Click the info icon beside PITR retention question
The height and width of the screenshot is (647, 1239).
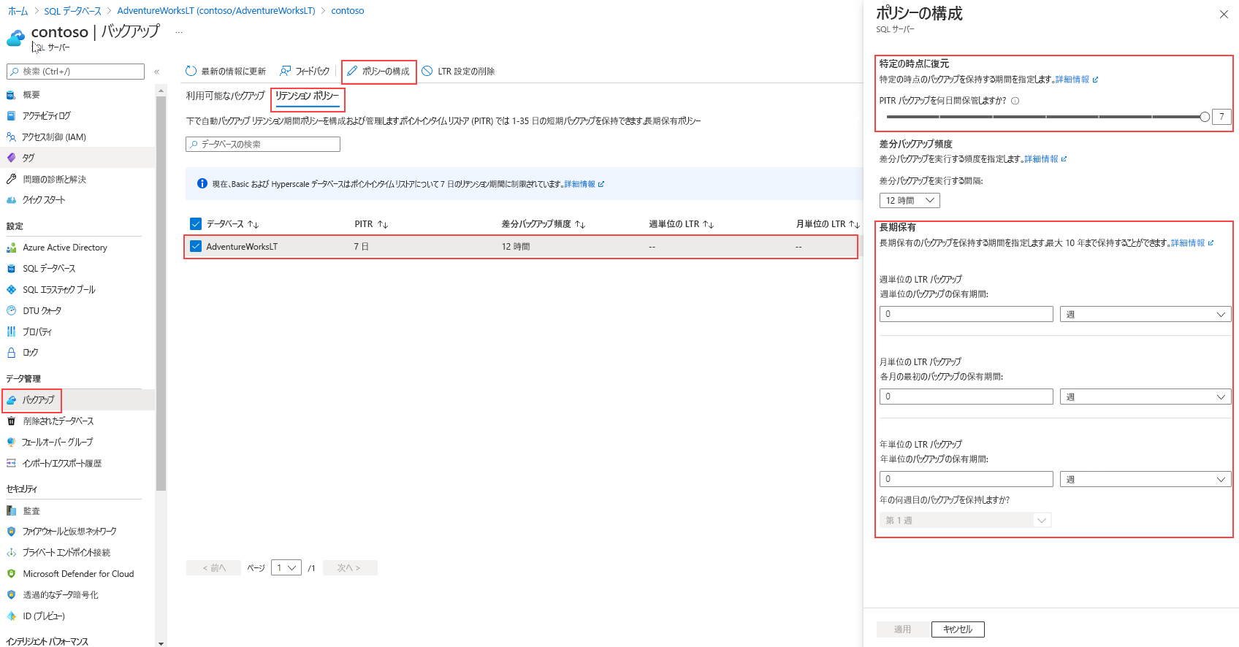(x=1015, y=101)
